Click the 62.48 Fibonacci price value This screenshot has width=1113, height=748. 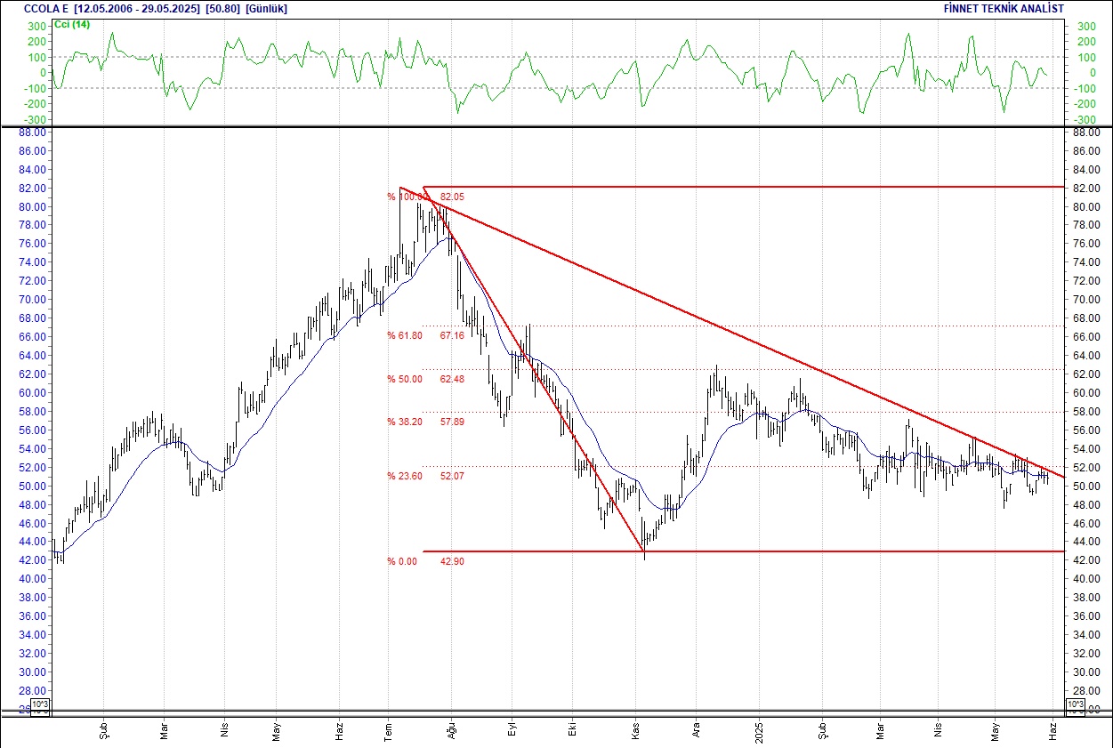tap(453, 379)
